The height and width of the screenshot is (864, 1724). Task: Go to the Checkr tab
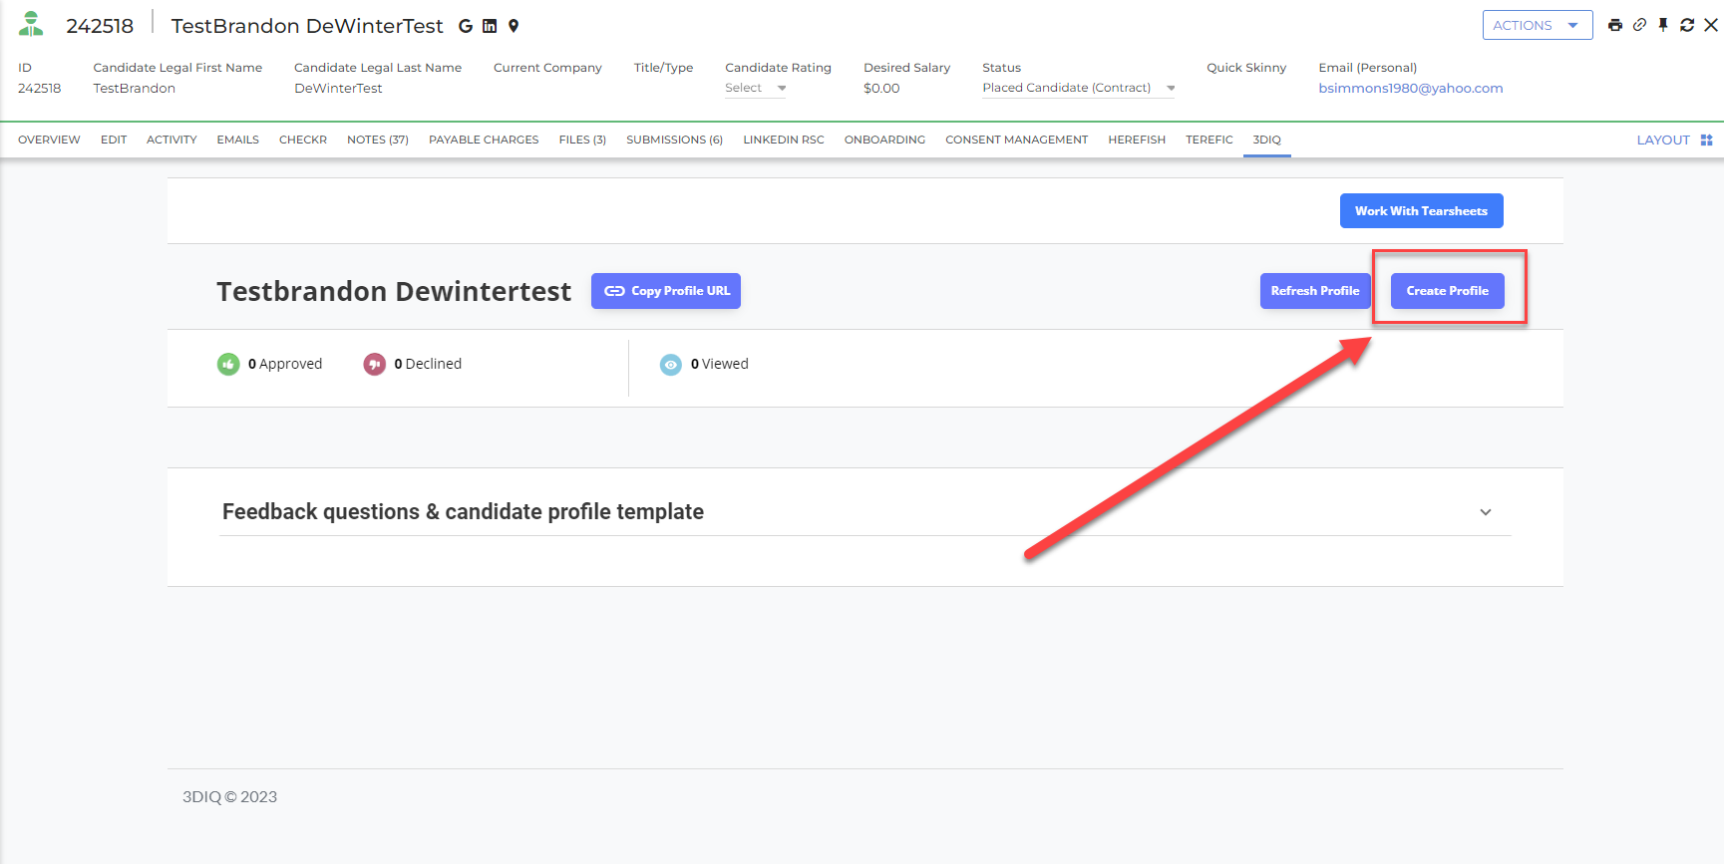click(x=303, y=140)
